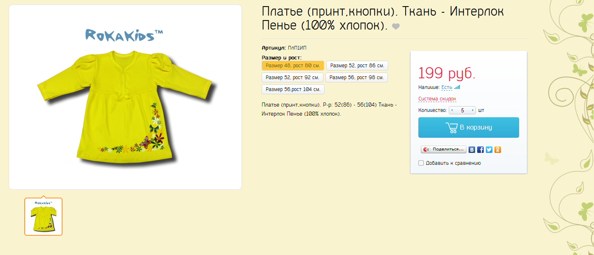Open the 'Поделиться...' share menu

coord(443,150)
